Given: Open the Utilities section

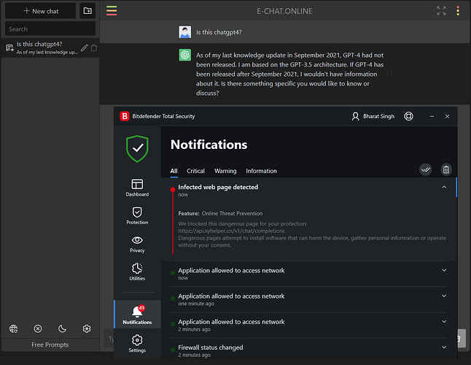Looking at the screenshot, I should tap(137, 272).
